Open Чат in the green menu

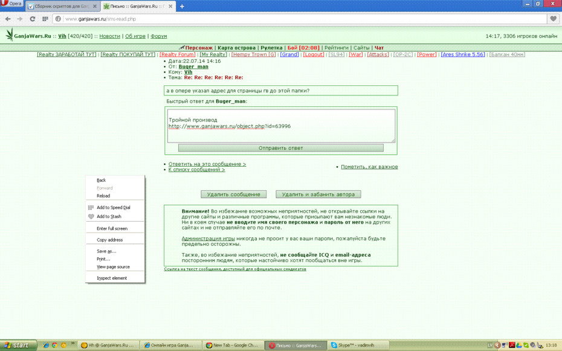[380, 48]
